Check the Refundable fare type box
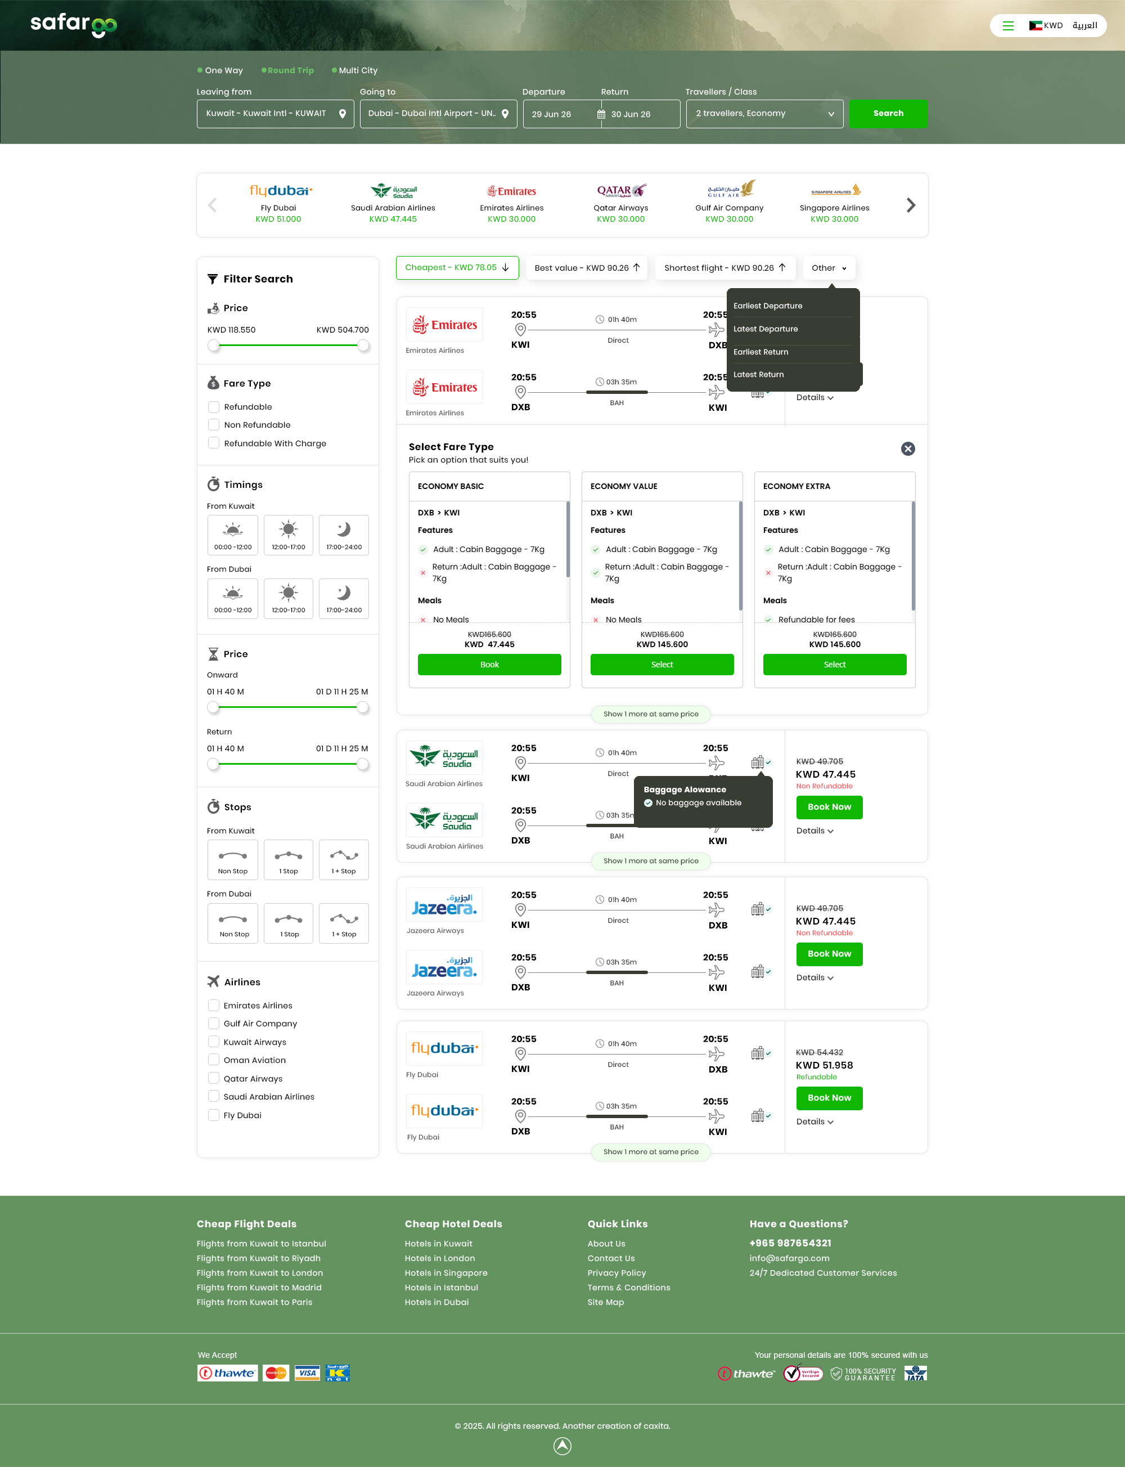The width and height of the screenshot is (1125, 1467). tap(214, 407)
